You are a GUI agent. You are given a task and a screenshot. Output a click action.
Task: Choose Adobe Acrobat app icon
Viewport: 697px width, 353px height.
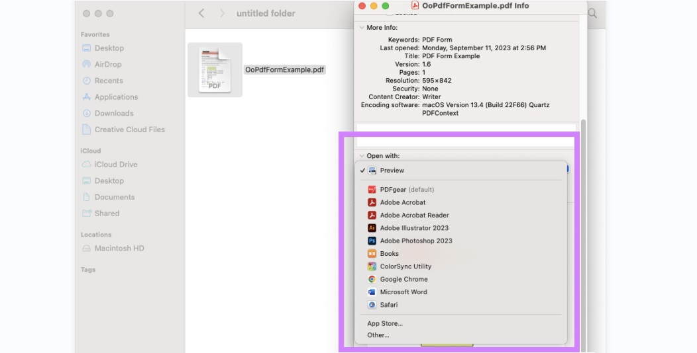372,202
